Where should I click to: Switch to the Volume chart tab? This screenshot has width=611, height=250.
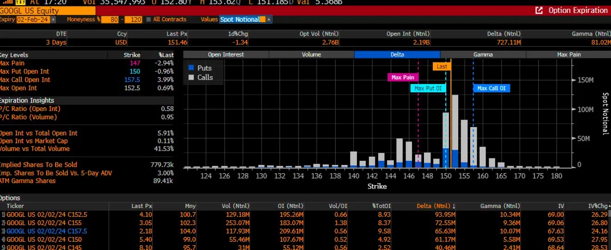pyautogui.click(x=312, y=55)
